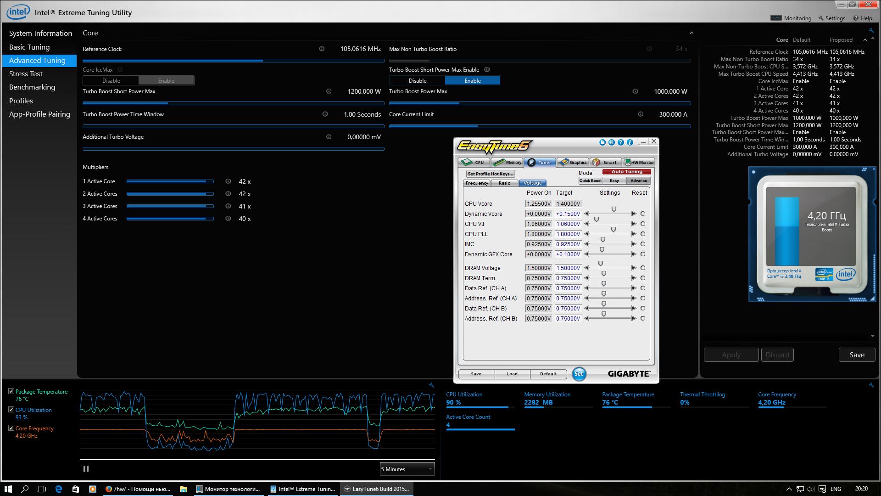Collapse the Core section chevron

click(691, 33)
